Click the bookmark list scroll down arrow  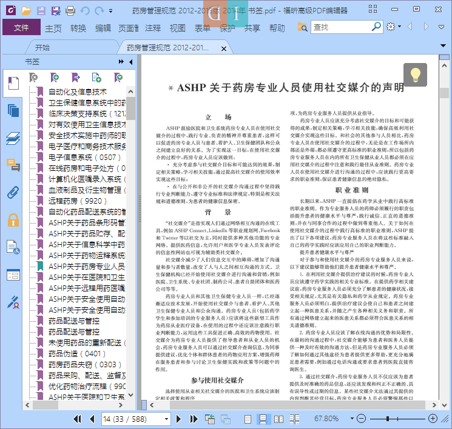(x=131, y=394)
